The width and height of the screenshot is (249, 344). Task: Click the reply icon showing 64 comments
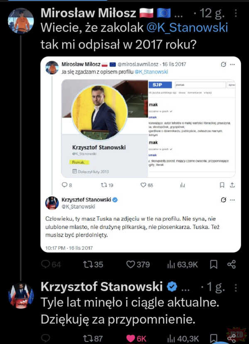(46, 264)
